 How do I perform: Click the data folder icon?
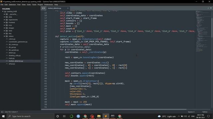pyautogui.click(x=7, y=17)
